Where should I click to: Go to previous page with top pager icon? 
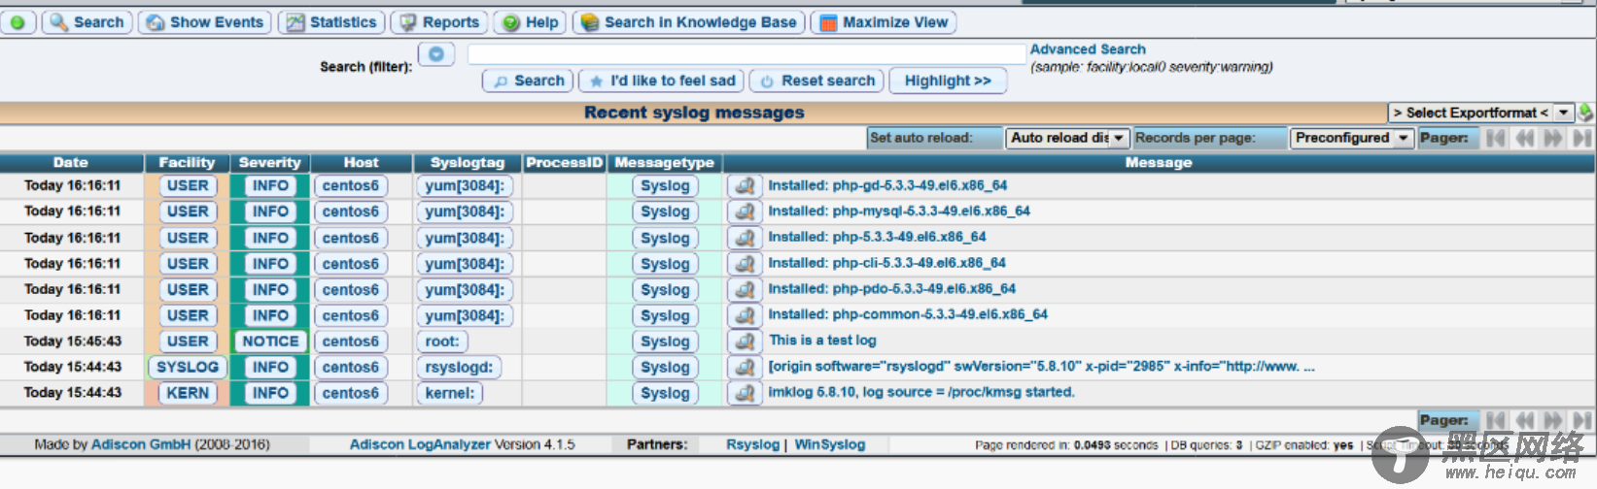(1525, 138)
